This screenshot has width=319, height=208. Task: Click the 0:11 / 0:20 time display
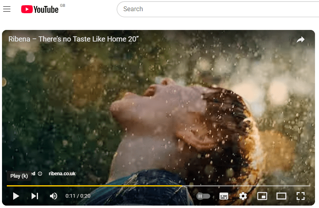click(78, 196)
